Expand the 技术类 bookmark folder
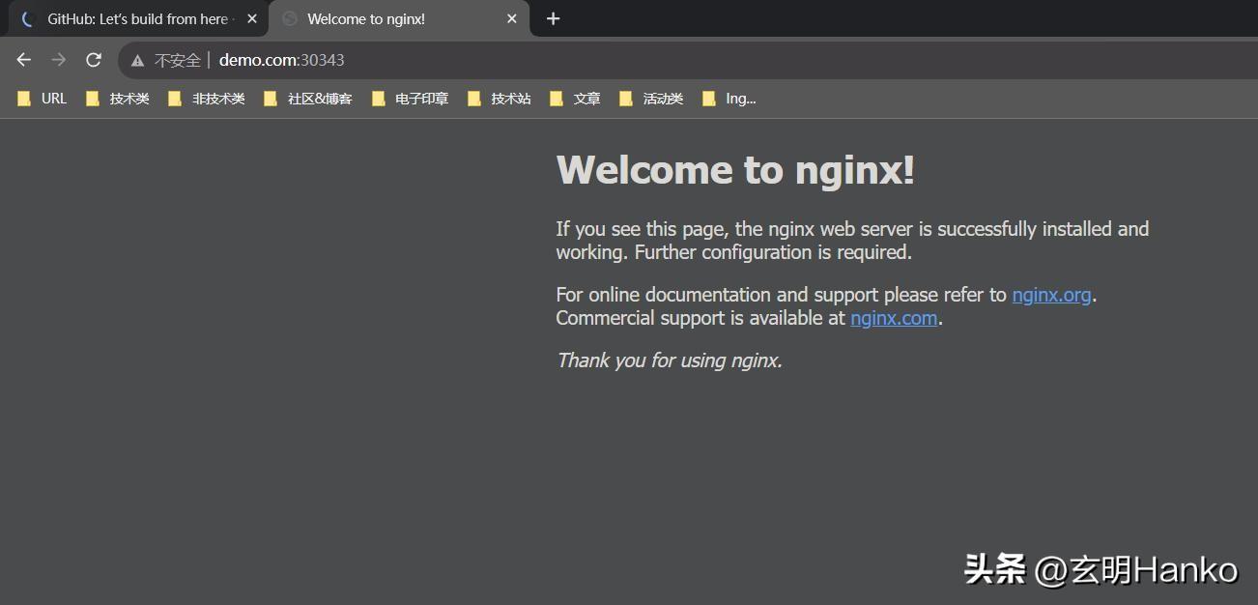This screenshot has height=605, width=1258. tap(118, 99)
